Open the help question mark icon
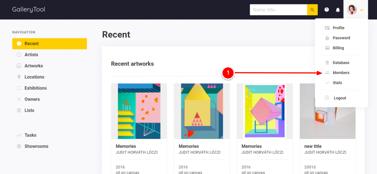 click(x=327, y=10)
